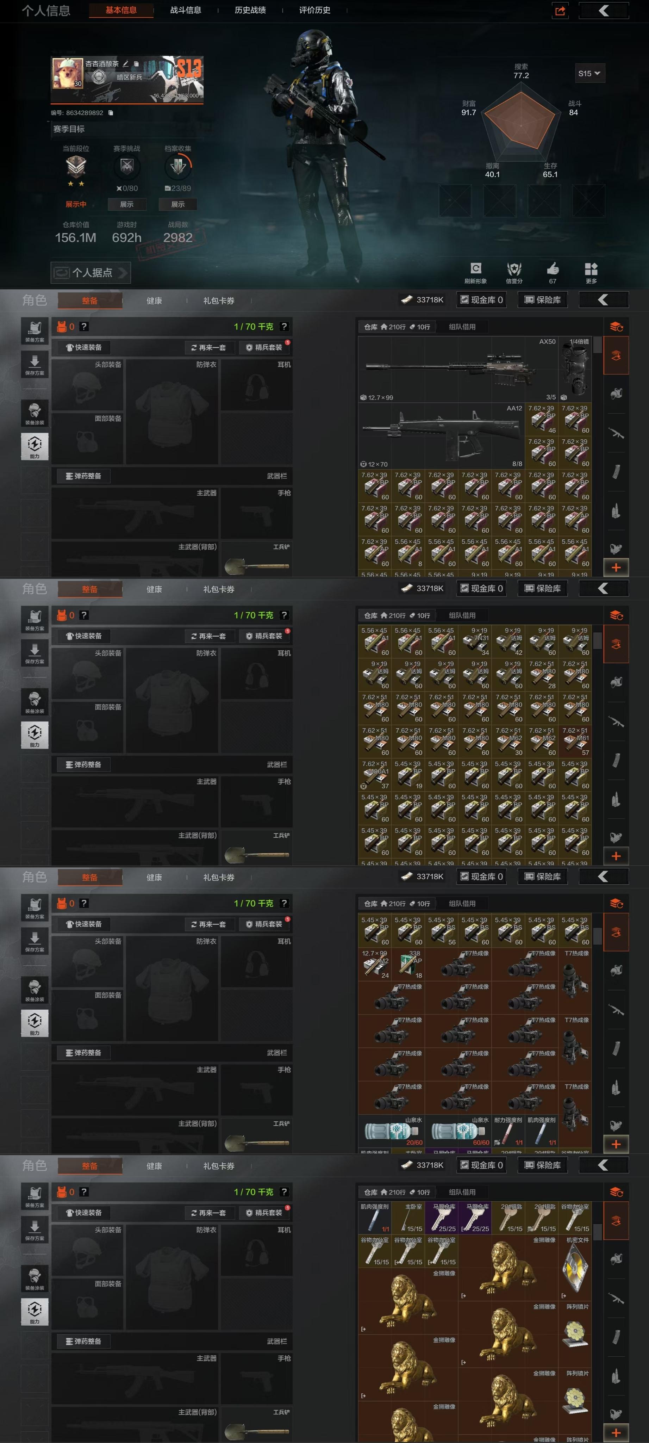Open the S15 season dropdown
The height and width of the screenshot is (1443, 649).
click(x=589, y=73)
